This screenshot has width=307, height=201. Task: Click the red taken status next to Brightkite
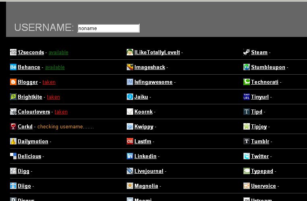53,97
